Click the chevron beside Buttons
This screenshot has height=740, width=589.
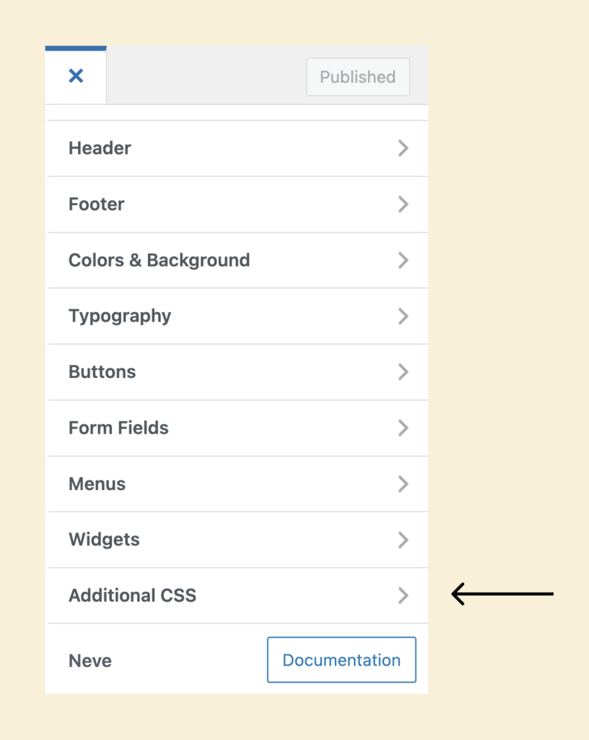tap(403, 372)
